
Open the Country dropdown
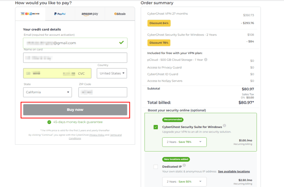click(112, 73)
